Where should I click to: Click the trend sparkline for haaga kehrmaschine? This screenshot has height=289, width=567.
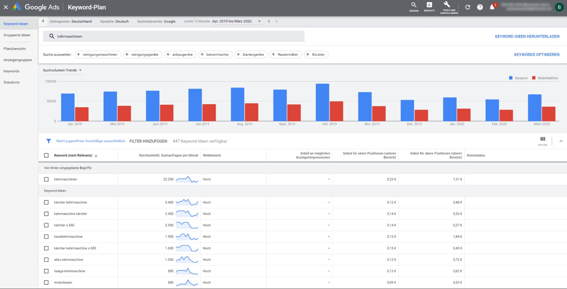187,271
